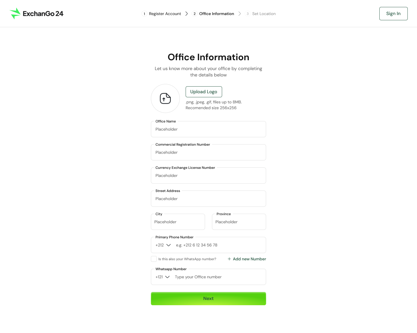Screen dimensions: 417x333
Task: Click the plus icon beside Add new Number
Action: pyautogui.click(x=229, y=259)
